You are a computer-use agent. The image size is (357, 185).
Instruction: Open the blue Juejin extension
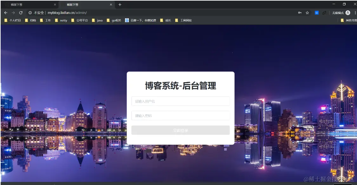(316, 13)
